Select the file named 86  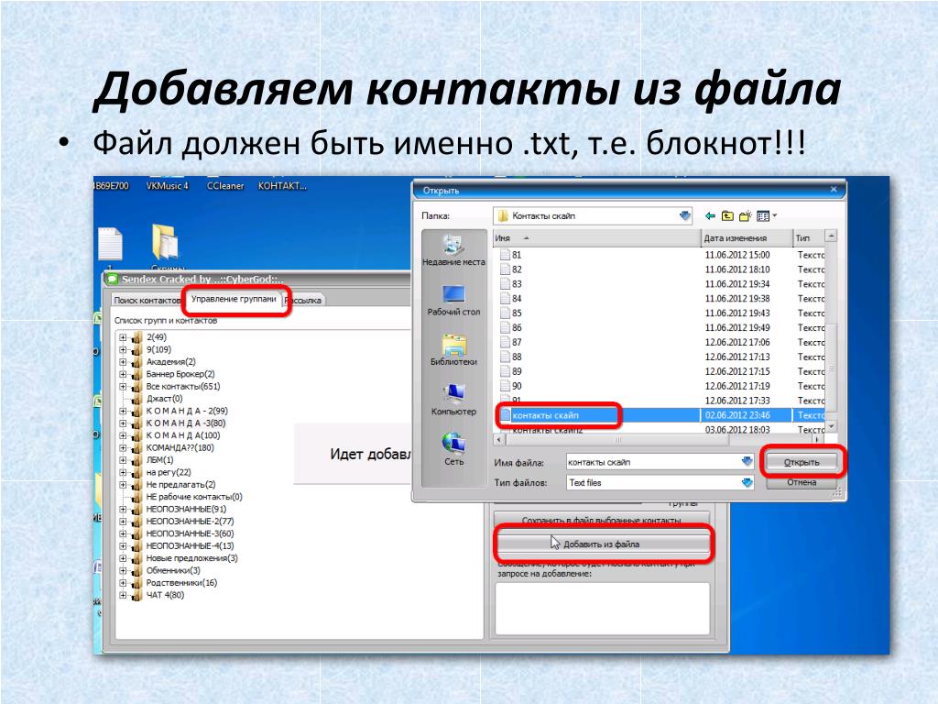(x=517, y=328)
